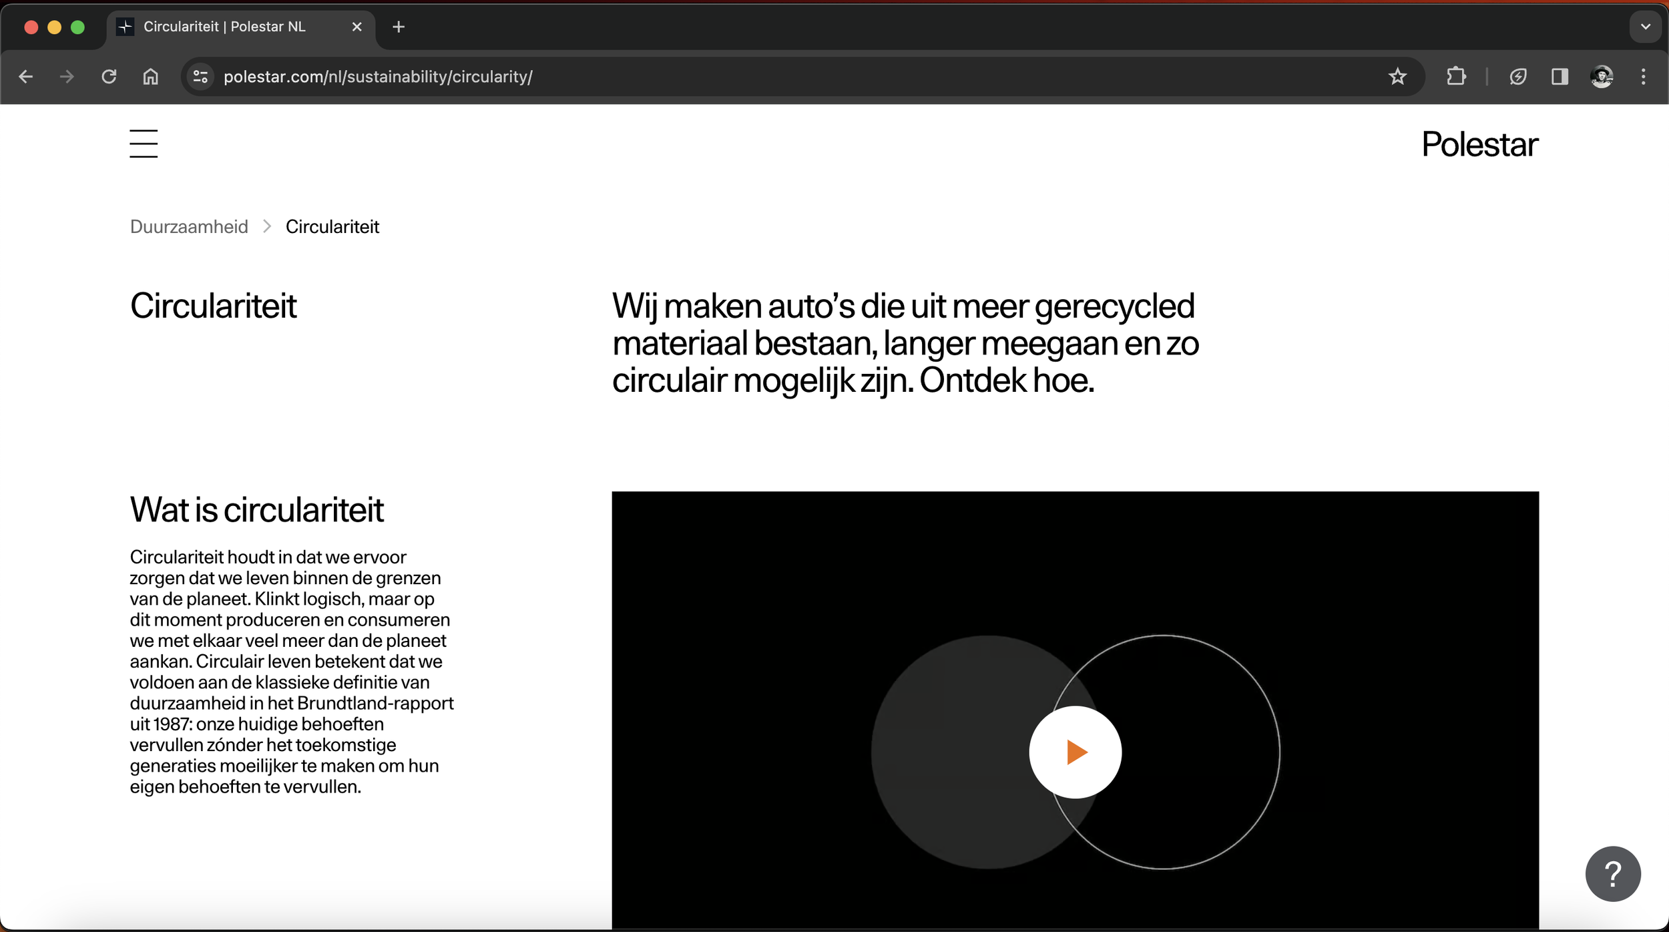Click the browser back arrow

point(26,76)
